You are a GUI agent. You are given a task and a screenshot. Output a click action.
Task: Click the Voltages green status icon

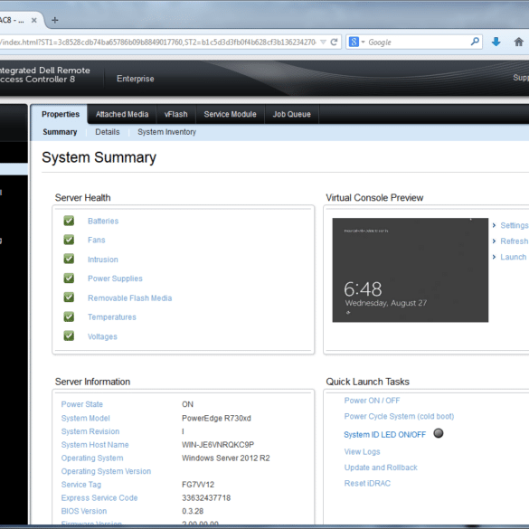click(69, 336)
